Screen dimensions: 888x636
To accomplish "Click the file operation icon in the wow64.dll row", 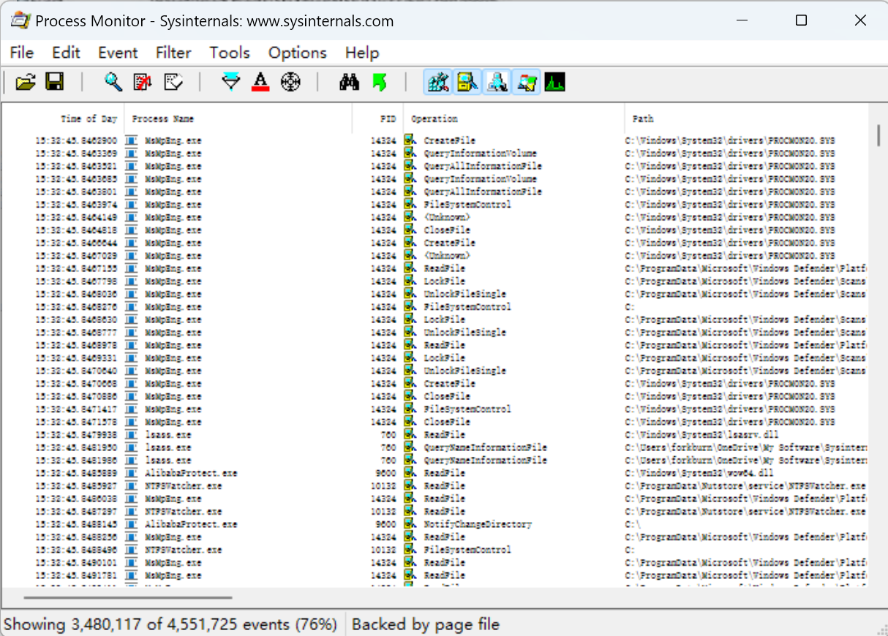I will (x=410, y=473).
